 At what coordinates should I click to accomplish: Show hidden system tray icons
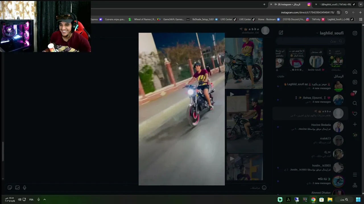click(x=45, y=199)
